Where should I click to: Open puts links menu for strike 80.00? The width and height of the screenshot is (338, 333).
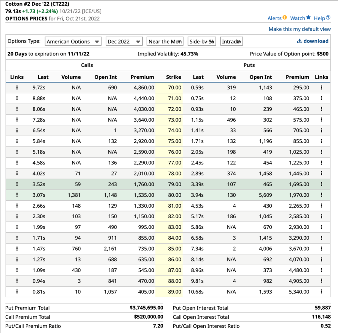(x=321, y=195)
